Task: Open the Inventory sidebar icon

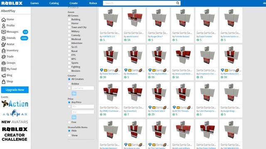Action: (x=3, y=50)
